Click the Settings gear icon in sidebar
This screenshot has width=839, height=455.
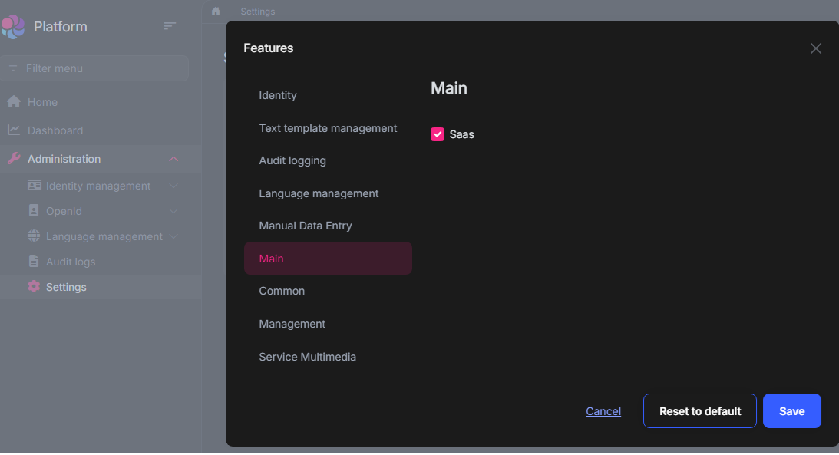tap(34, 287)
